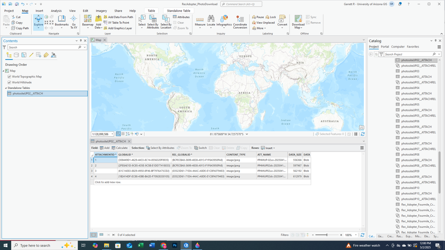Click Add Data From Path button
Screen dimensions: 445x250
click(118, 17)
